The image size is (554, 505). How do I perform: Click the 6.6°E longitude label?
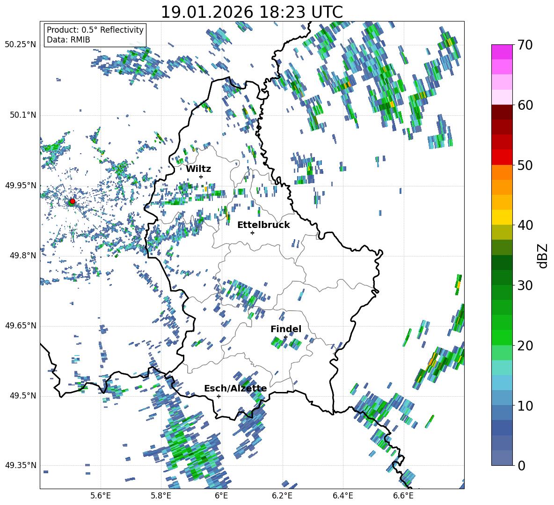click(x=403, y=496)
